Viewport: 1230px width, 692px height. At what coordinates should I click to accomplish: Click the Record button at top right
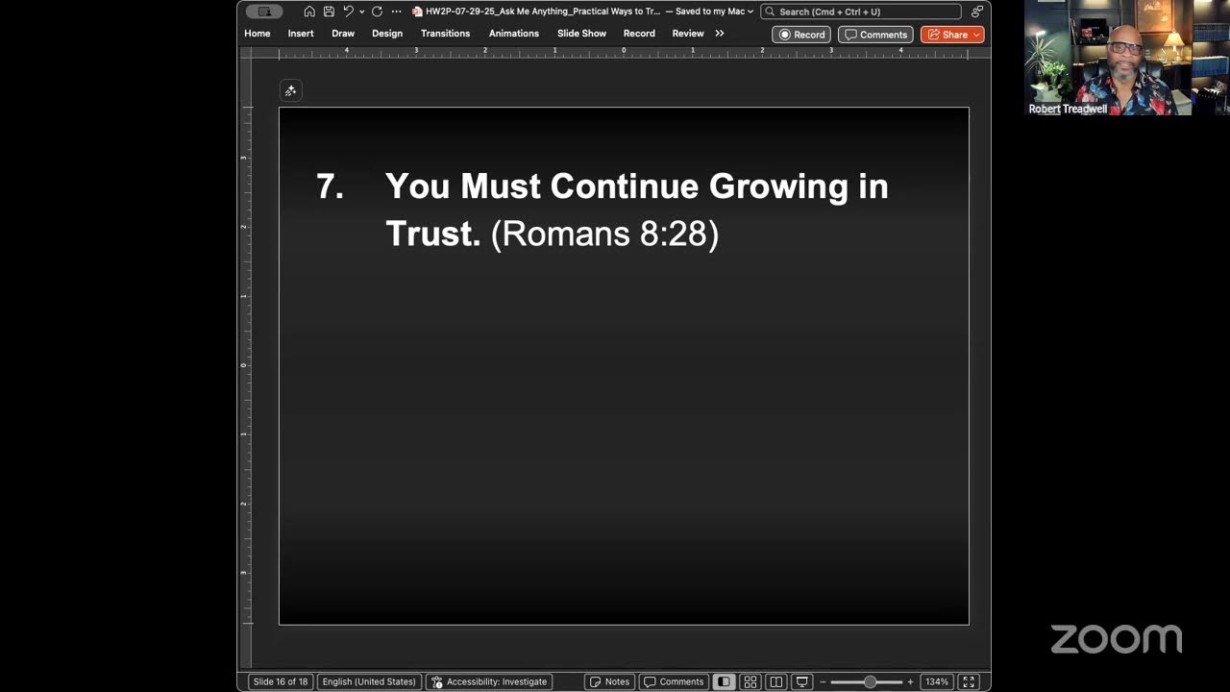click(801, 35)
